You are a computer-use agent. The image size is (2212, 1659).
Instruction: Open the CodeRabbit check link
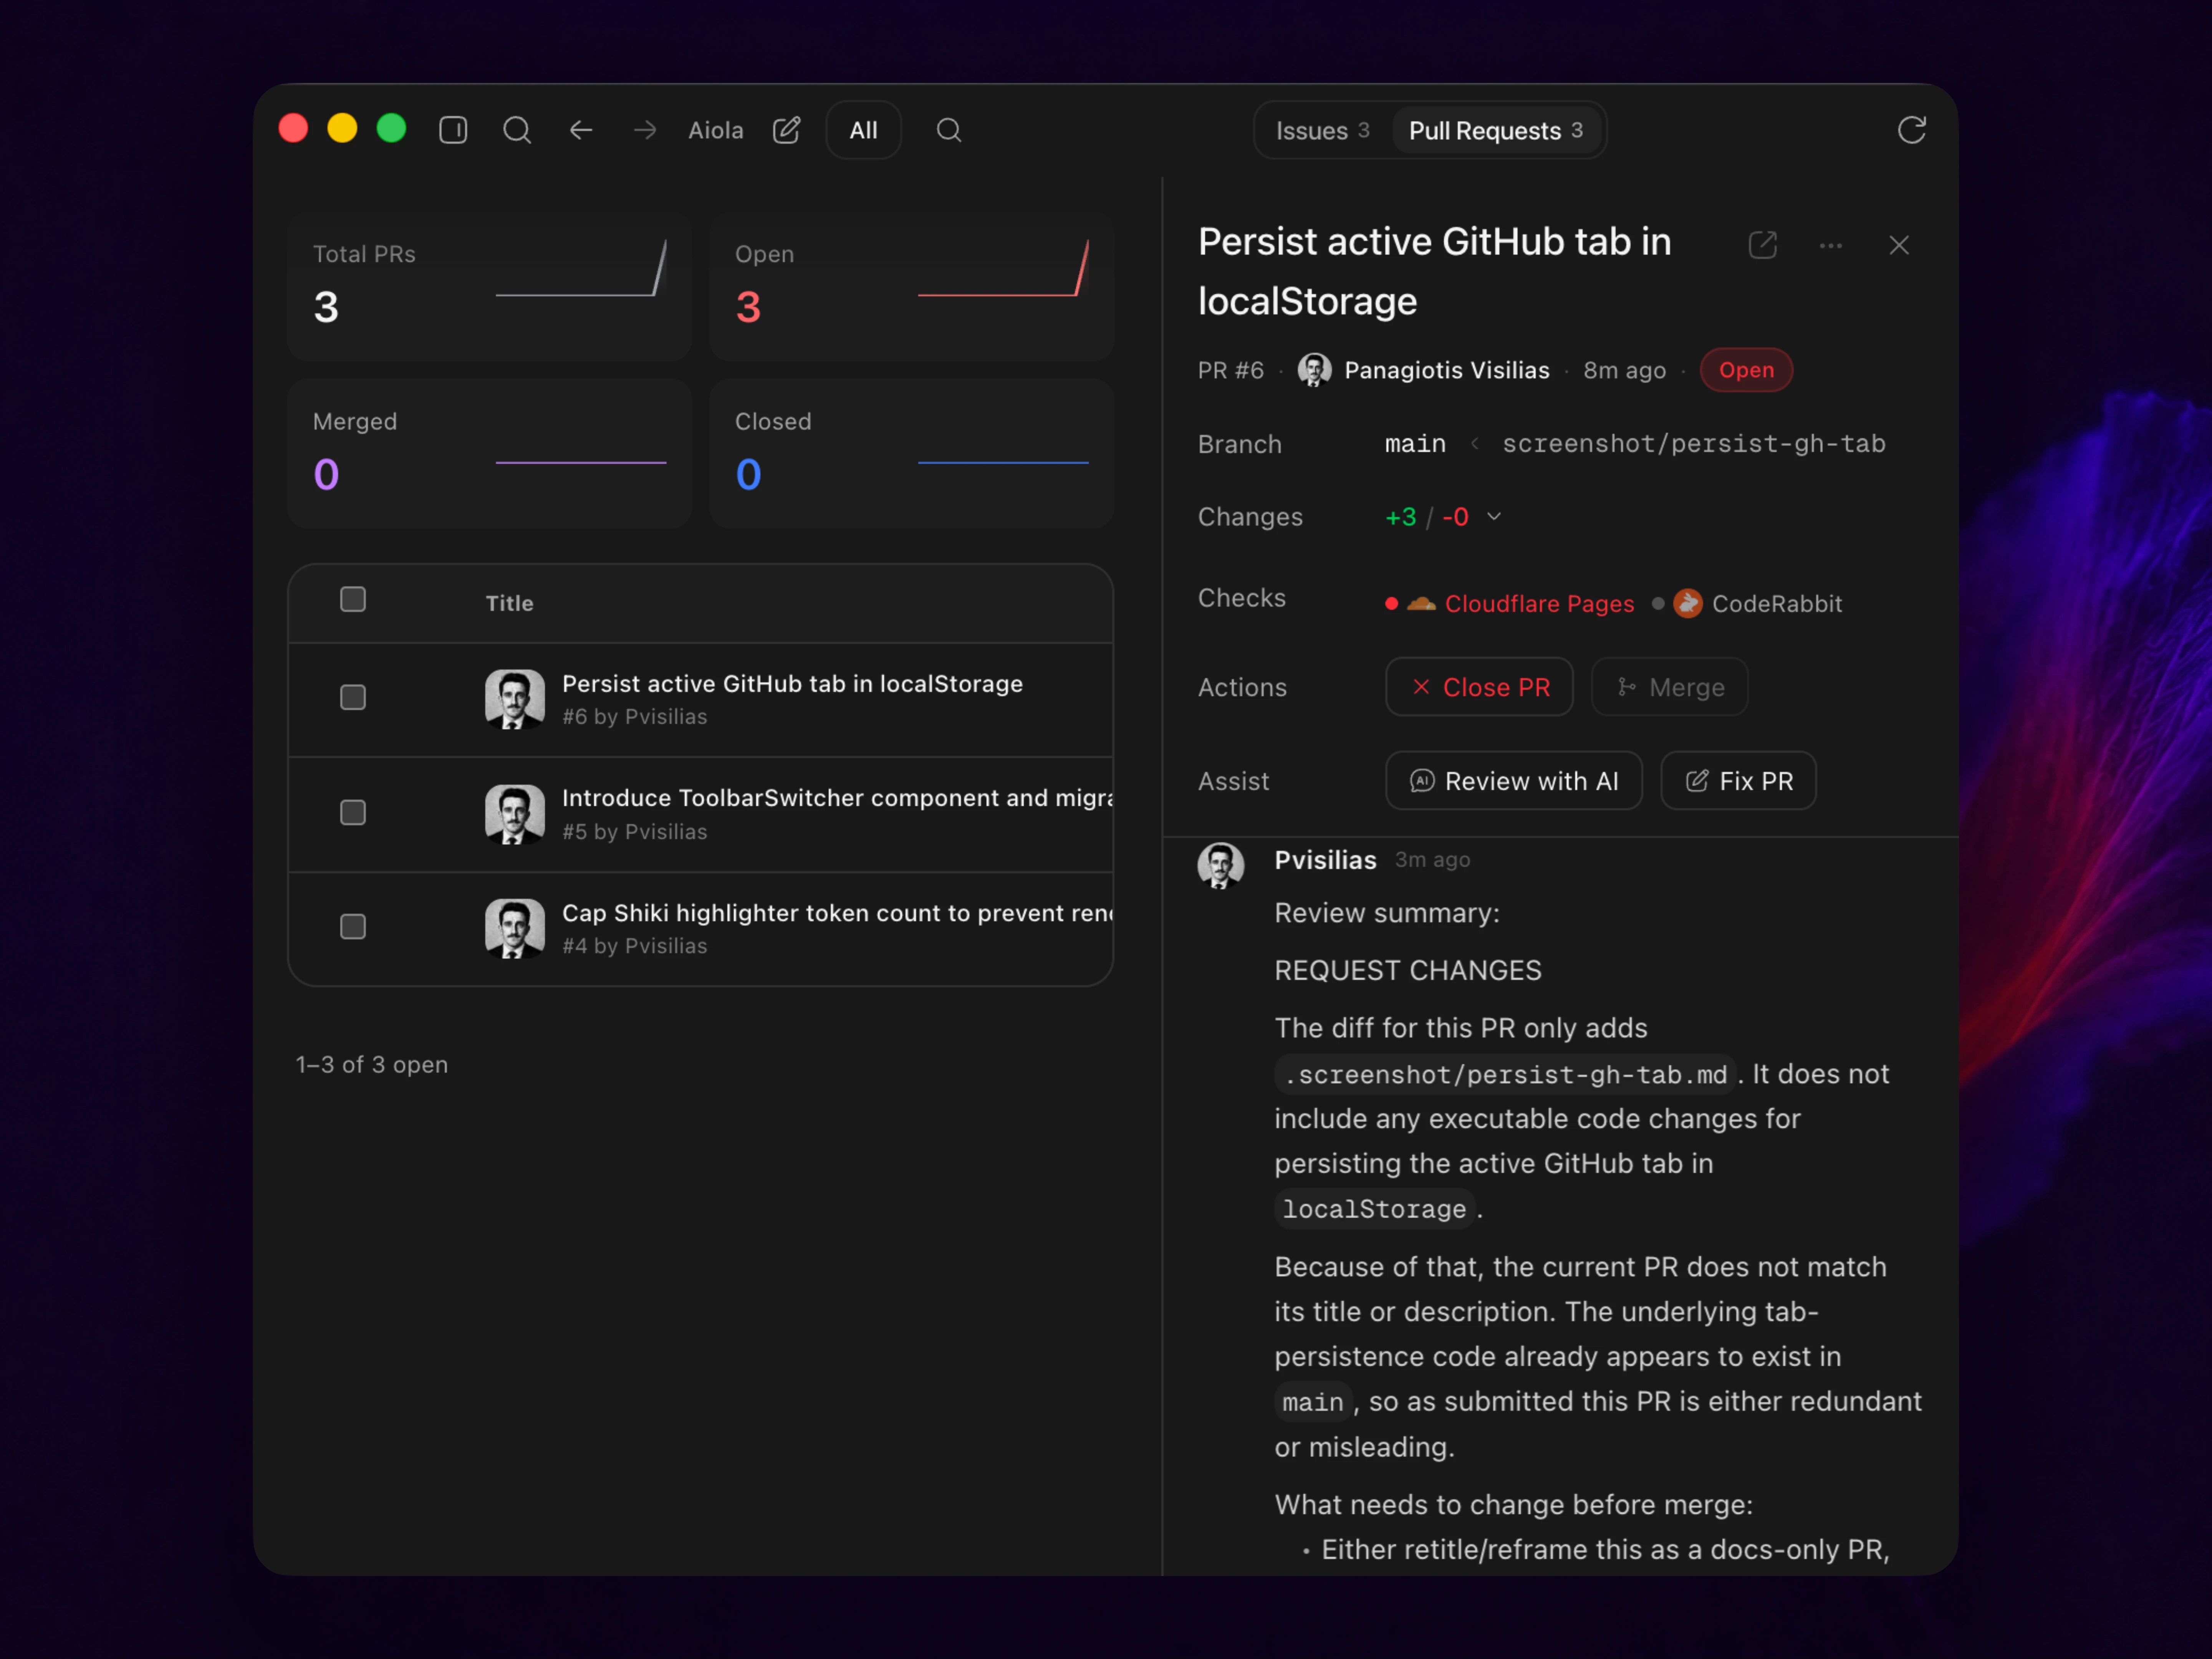click(1777, 604)
